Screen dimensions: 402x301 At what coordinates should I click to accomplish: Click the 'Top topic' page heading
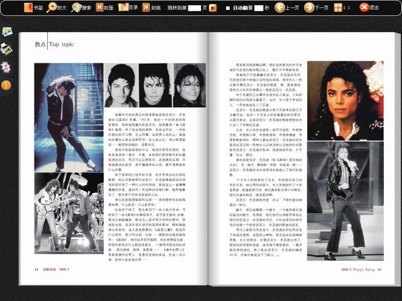(x=62, y=45)
